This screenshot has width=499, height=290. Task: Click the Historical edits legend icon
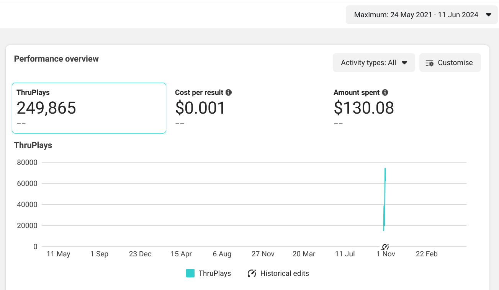click(252, 273)
